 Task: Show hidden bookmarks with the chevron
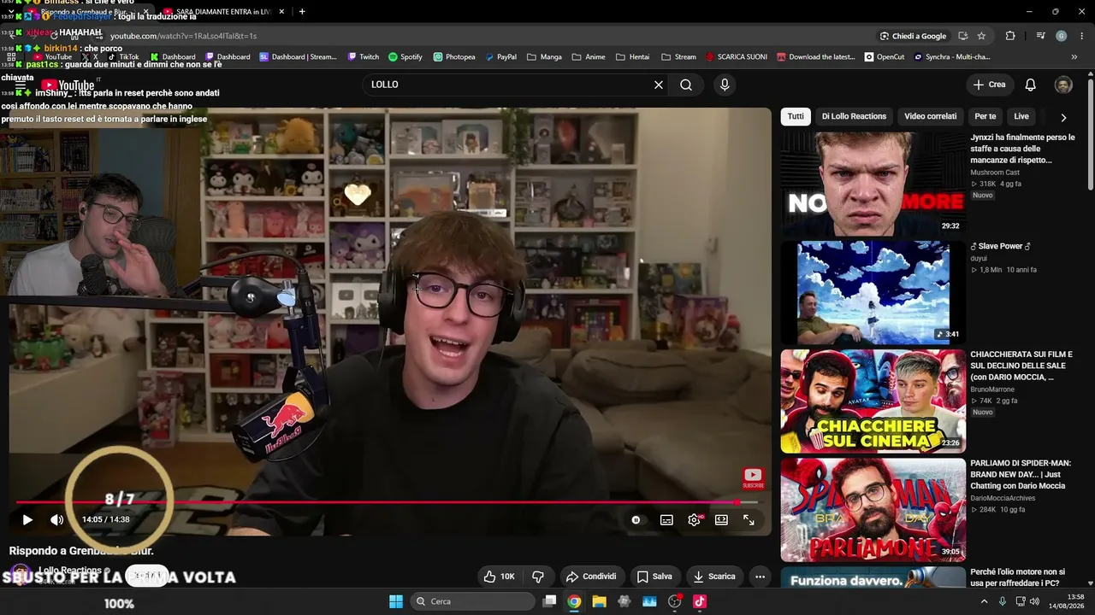[1074, 57]
